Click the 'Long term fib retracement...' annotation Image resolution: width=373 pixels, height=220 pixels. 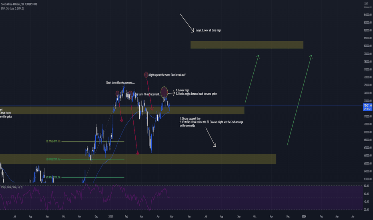pyautogui.click(x=147, y=94)
